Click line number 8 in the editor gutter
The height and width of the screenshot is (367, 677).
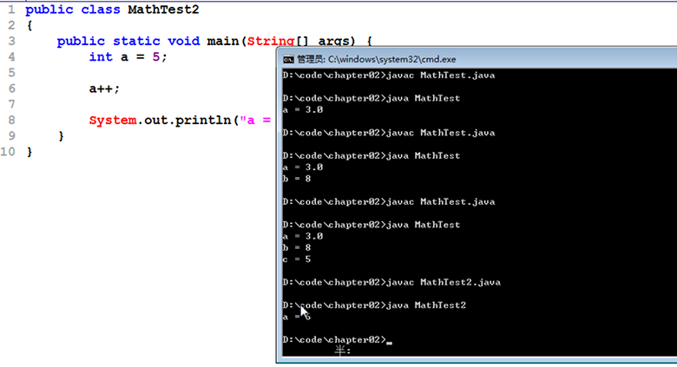[10, 120]
